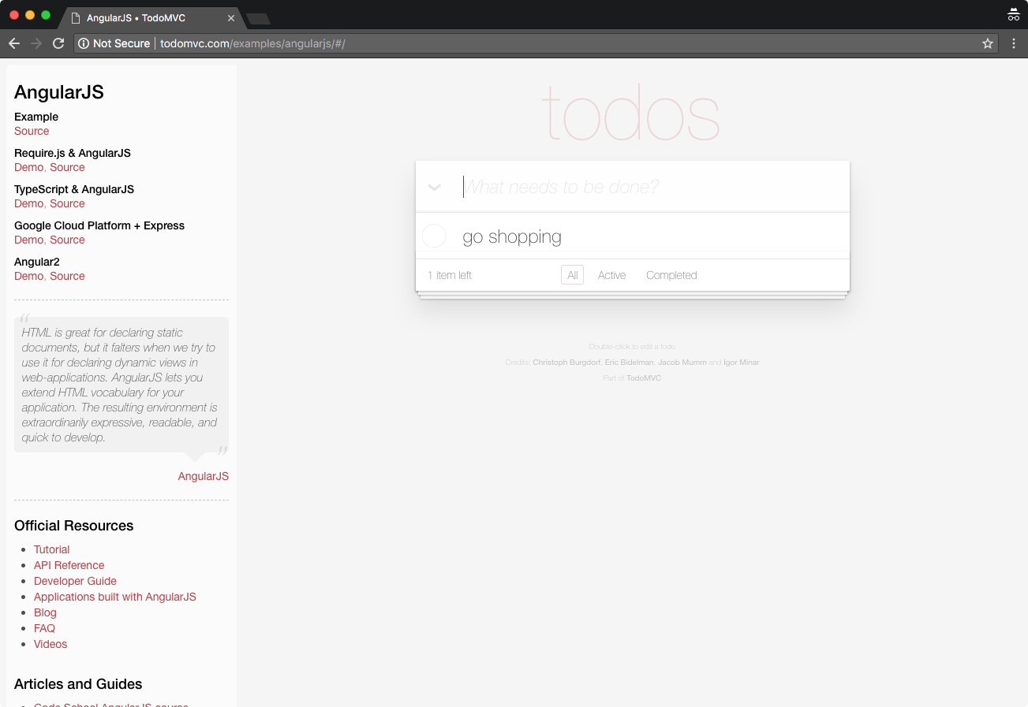Open the Videos resource link
Image resolution: width=1028 pixels, height=707 pixels.
coord(50,644)
